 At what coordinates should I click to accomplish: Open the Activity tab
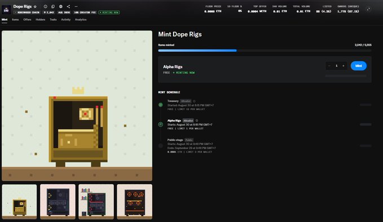pos(65,20)
